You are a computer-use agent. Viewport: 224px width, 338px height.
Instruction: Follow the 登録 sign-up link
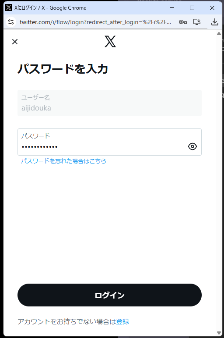(122, 322)
